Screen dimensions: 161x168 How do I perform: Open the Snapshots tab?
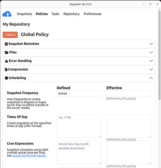tap(24, 14)
